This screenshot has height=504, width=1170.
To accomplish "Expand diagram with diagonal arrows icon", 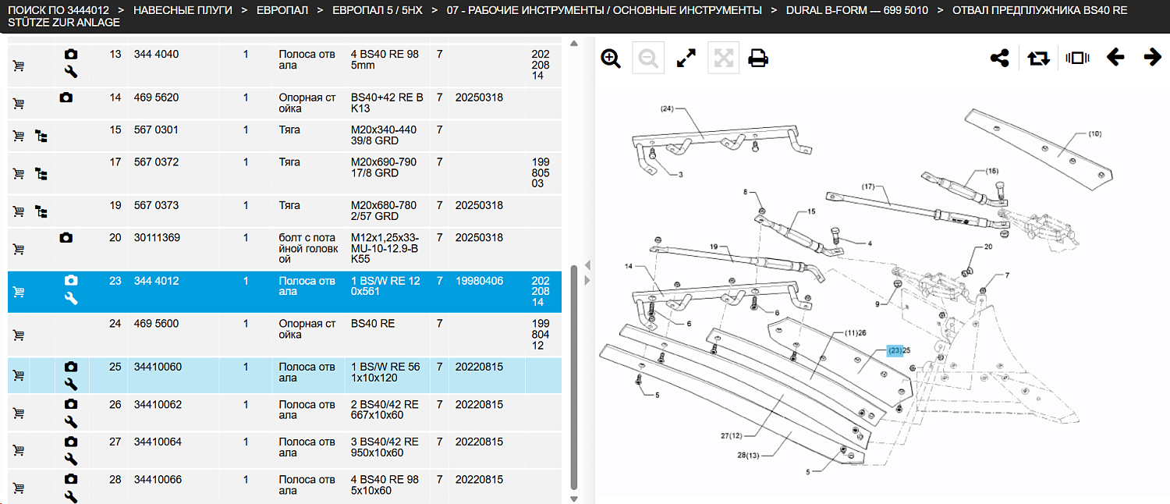I will click(x=686, y=59).
